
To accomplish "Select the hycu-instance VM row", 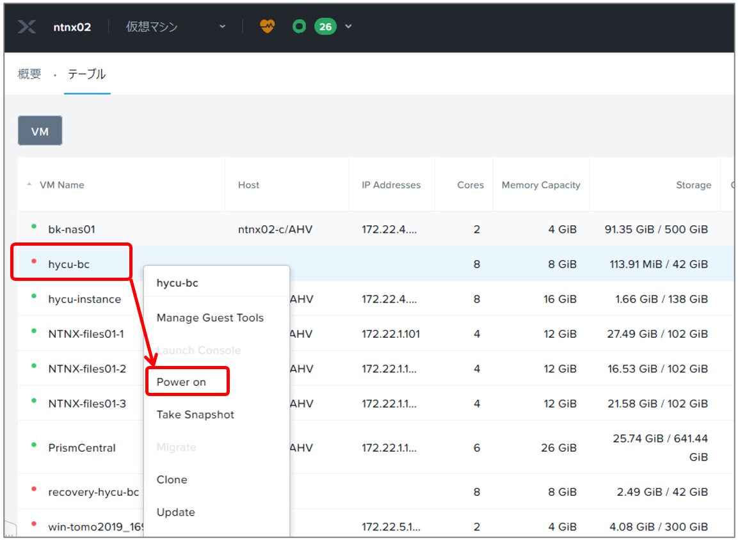I will [x=376, y=299].
